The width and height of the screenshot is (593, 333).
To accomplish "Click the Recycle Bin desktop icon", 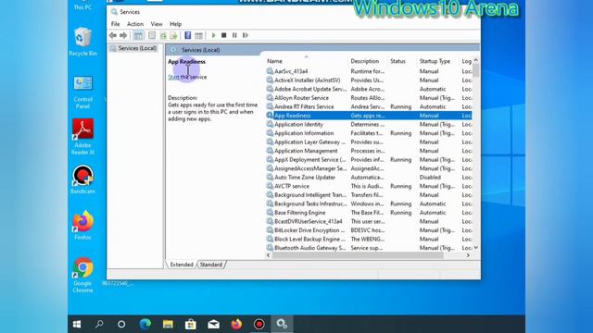I will [82, 42].
